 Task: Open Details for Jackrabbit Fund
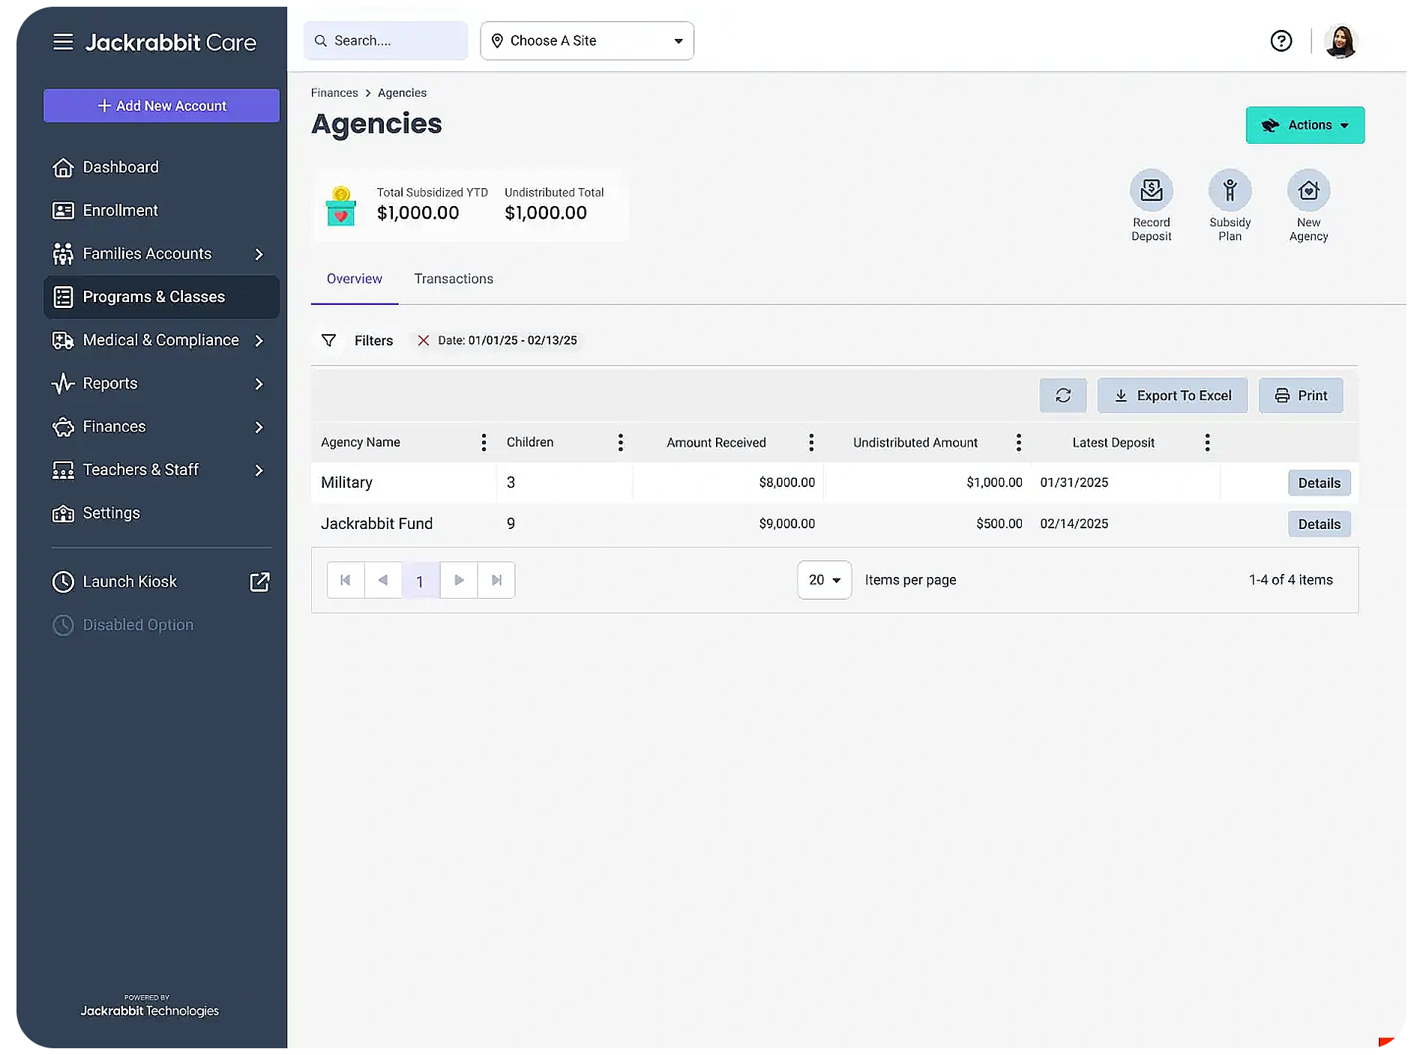pyautogui.click(x=1319, y=524)
